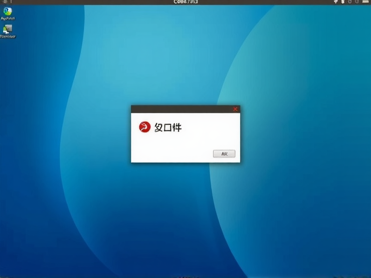Click the red circular icon in the dialog
Screen dimensions: 371x278
coord(145,127)
